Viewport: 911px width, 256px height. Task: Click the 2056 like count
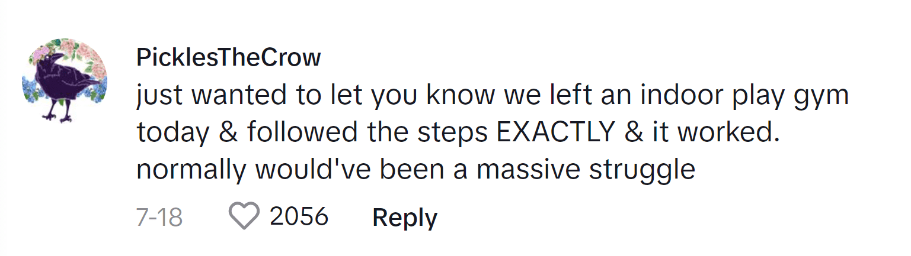tap(299, 216)
